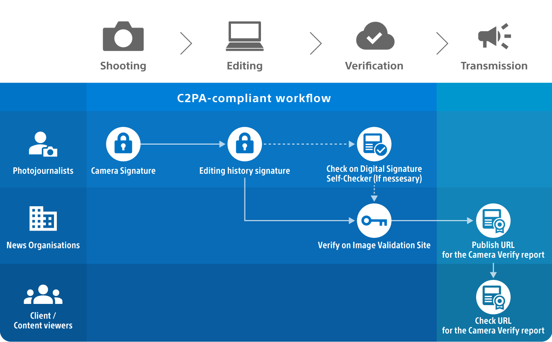Screen dimensions: 552x342
Task: Click the Photojournalists person icon
Action: (43, 144)
